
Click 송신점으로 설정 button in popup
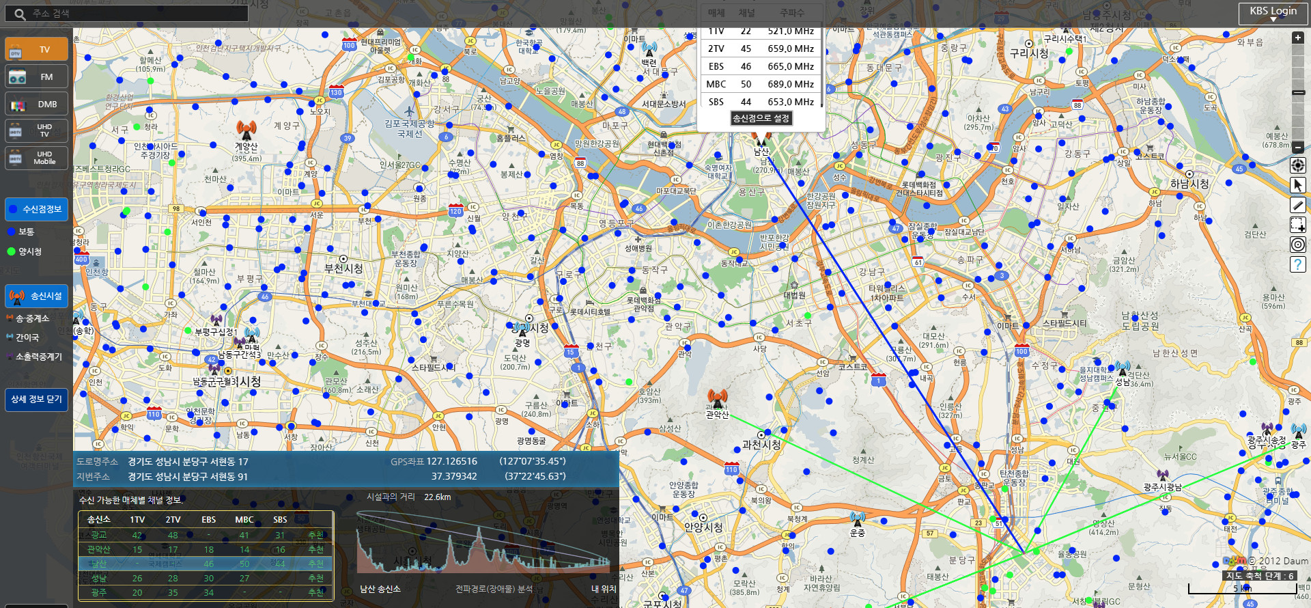click(x=761, y=118)
